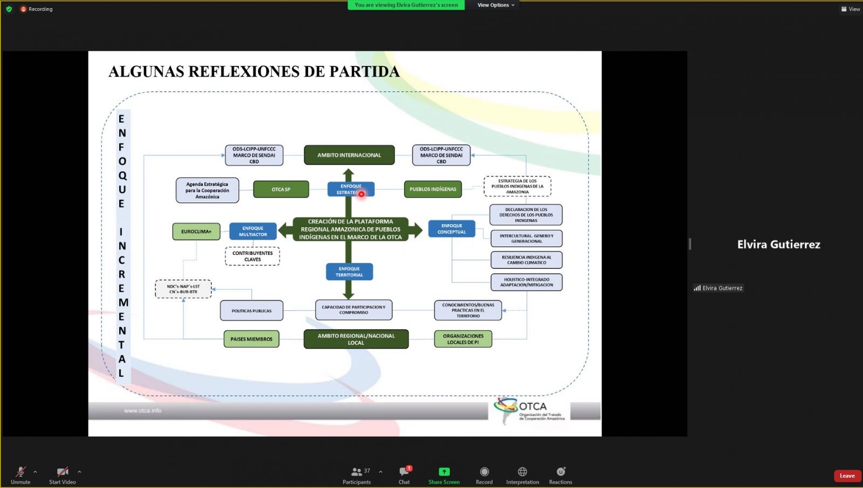The height and width of the screenshot is (488, 863).
Task: Click Elvira Gutierrez name label with signal bars
Action: click(x=718, y=288)
